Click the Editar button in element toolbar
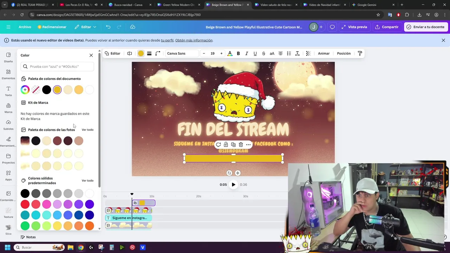Viewport: 450px width, 253px height. click(x=112, y=53)
